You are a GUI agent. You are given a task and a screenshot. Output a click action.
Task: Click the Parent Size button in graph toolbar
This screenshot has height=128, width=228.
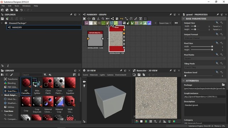click(x=165, y=23)
